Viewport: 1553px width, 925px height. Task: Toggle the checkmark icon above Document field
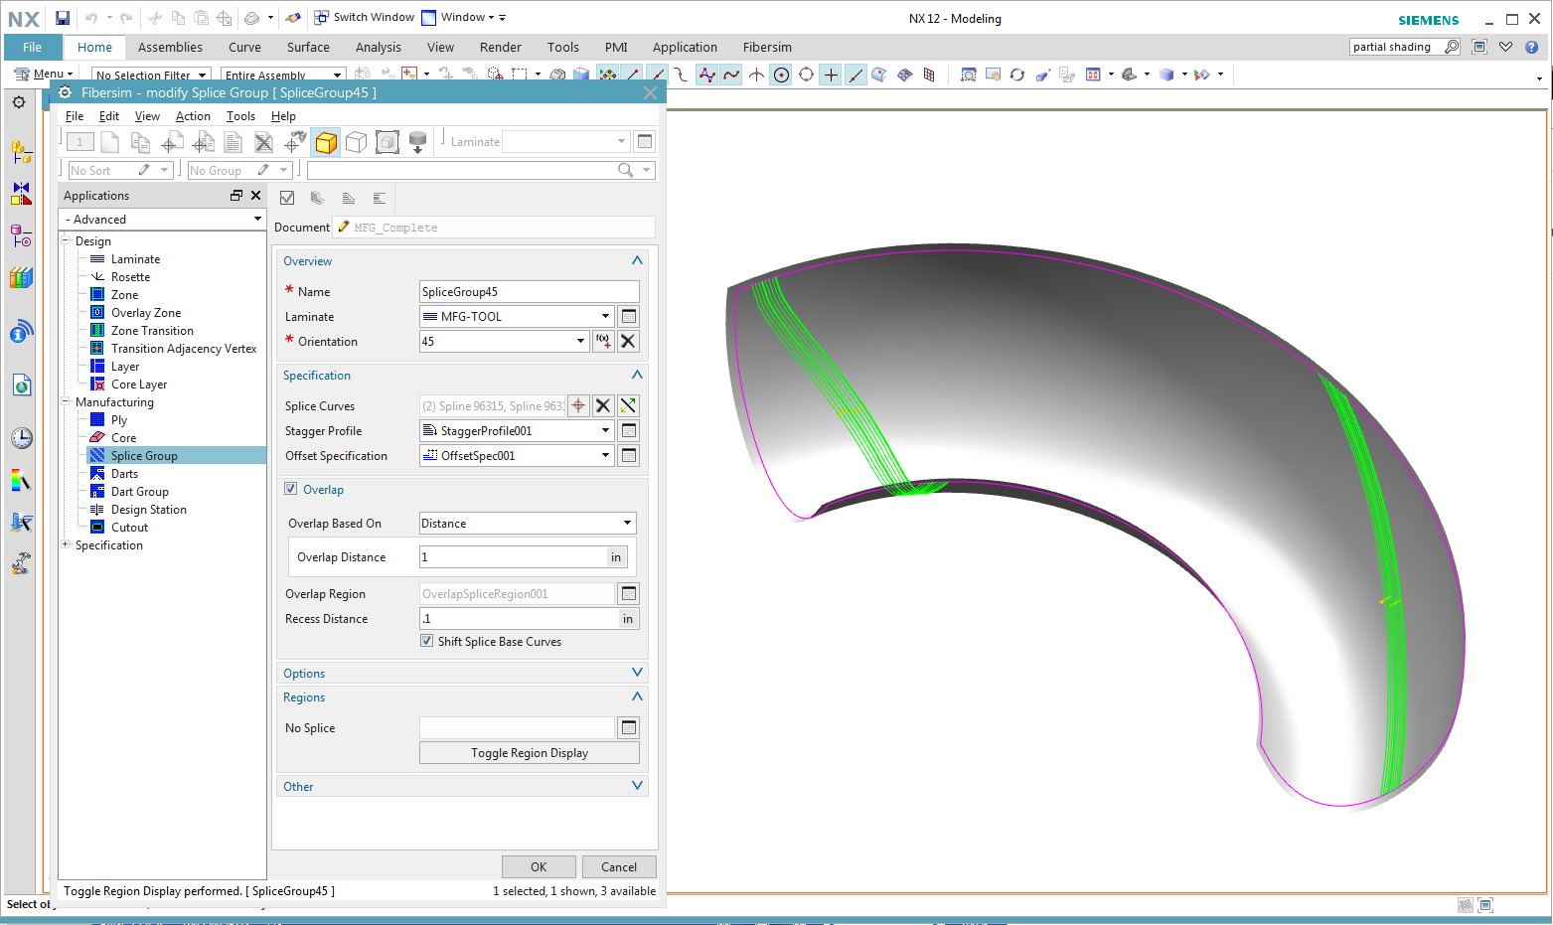[x=287, y=198]
